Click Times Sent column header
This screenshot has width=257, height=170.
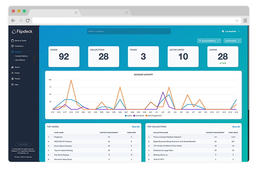click(x=131, y=132)
